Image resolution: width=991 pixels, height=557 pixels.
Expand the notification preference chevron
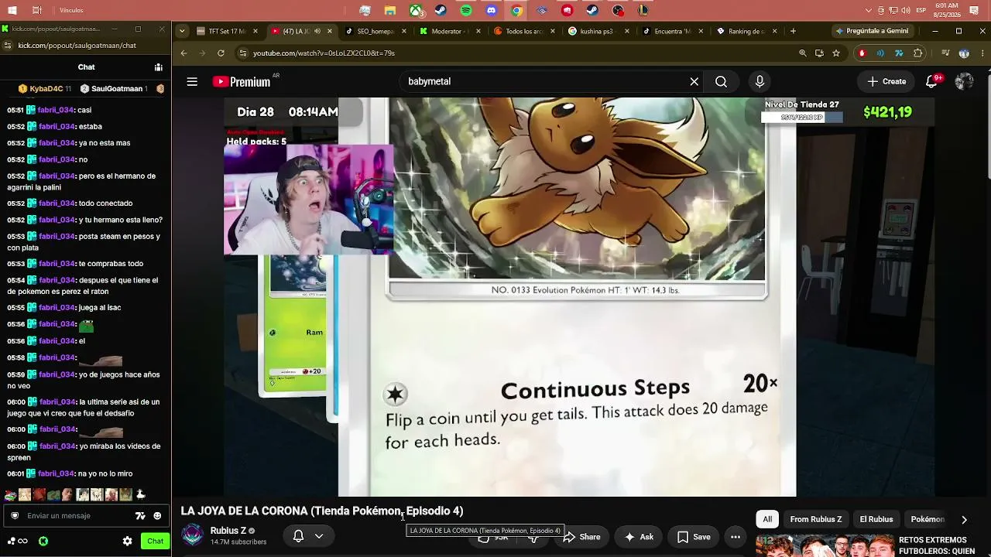[x=319, y=536]
